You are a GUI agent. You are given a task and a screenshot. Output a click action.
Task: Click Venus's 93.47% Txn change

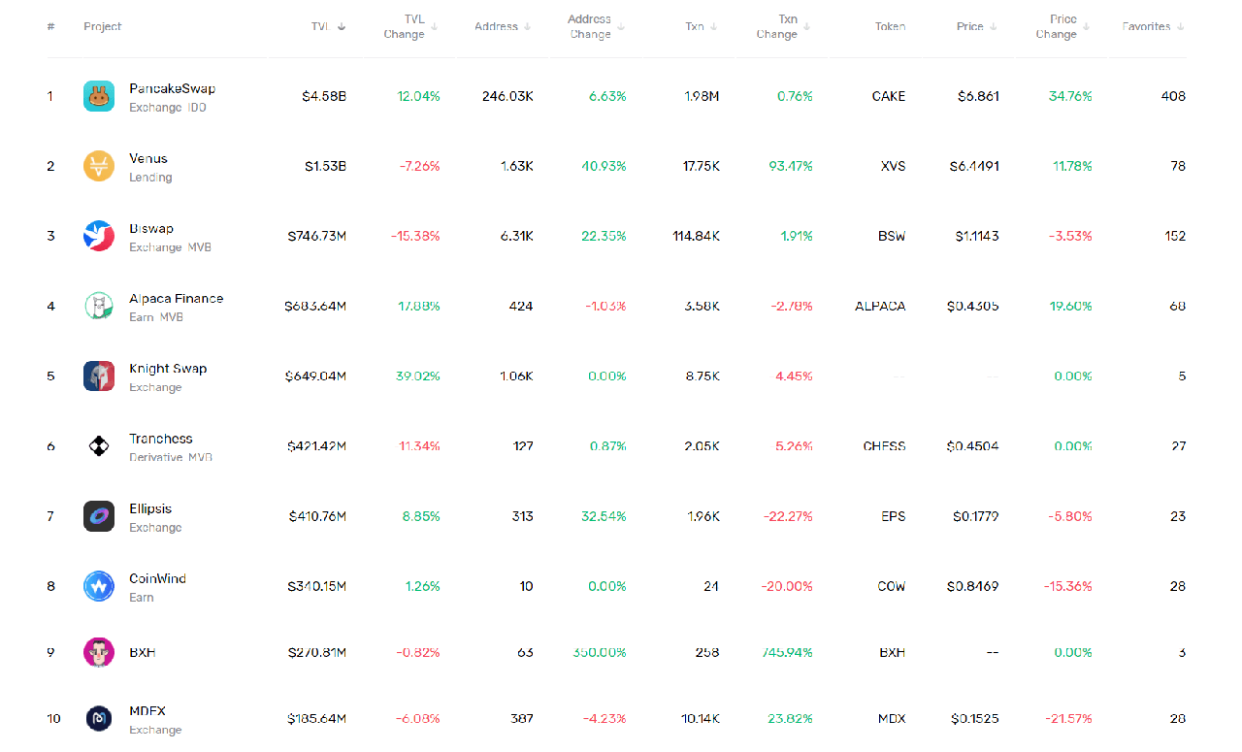pos(791,166)
